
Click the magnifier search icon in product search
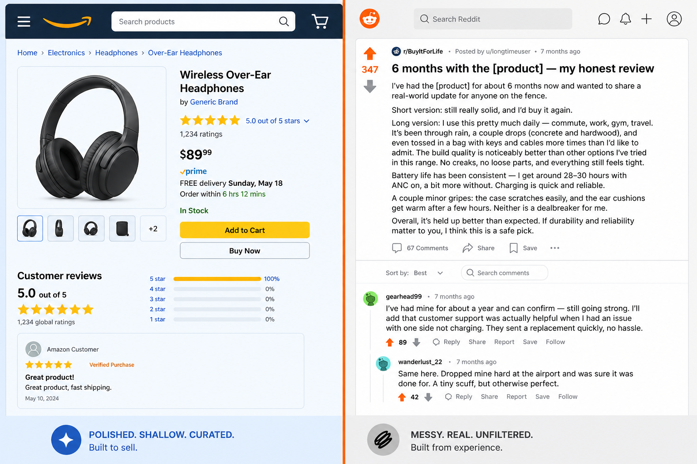click(x=284, y=21)
